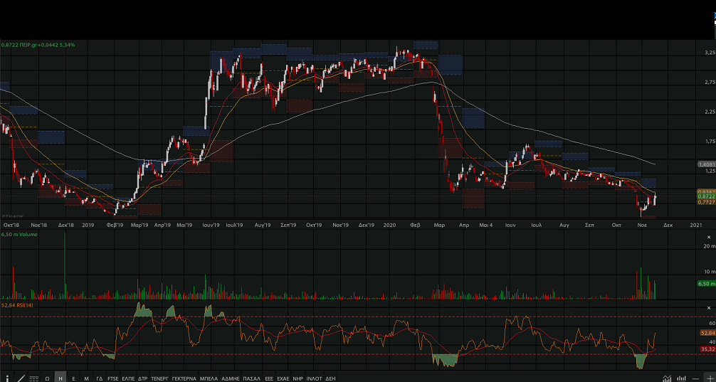
Task: Click the RSI(14) indicator label
Action: 18,304
